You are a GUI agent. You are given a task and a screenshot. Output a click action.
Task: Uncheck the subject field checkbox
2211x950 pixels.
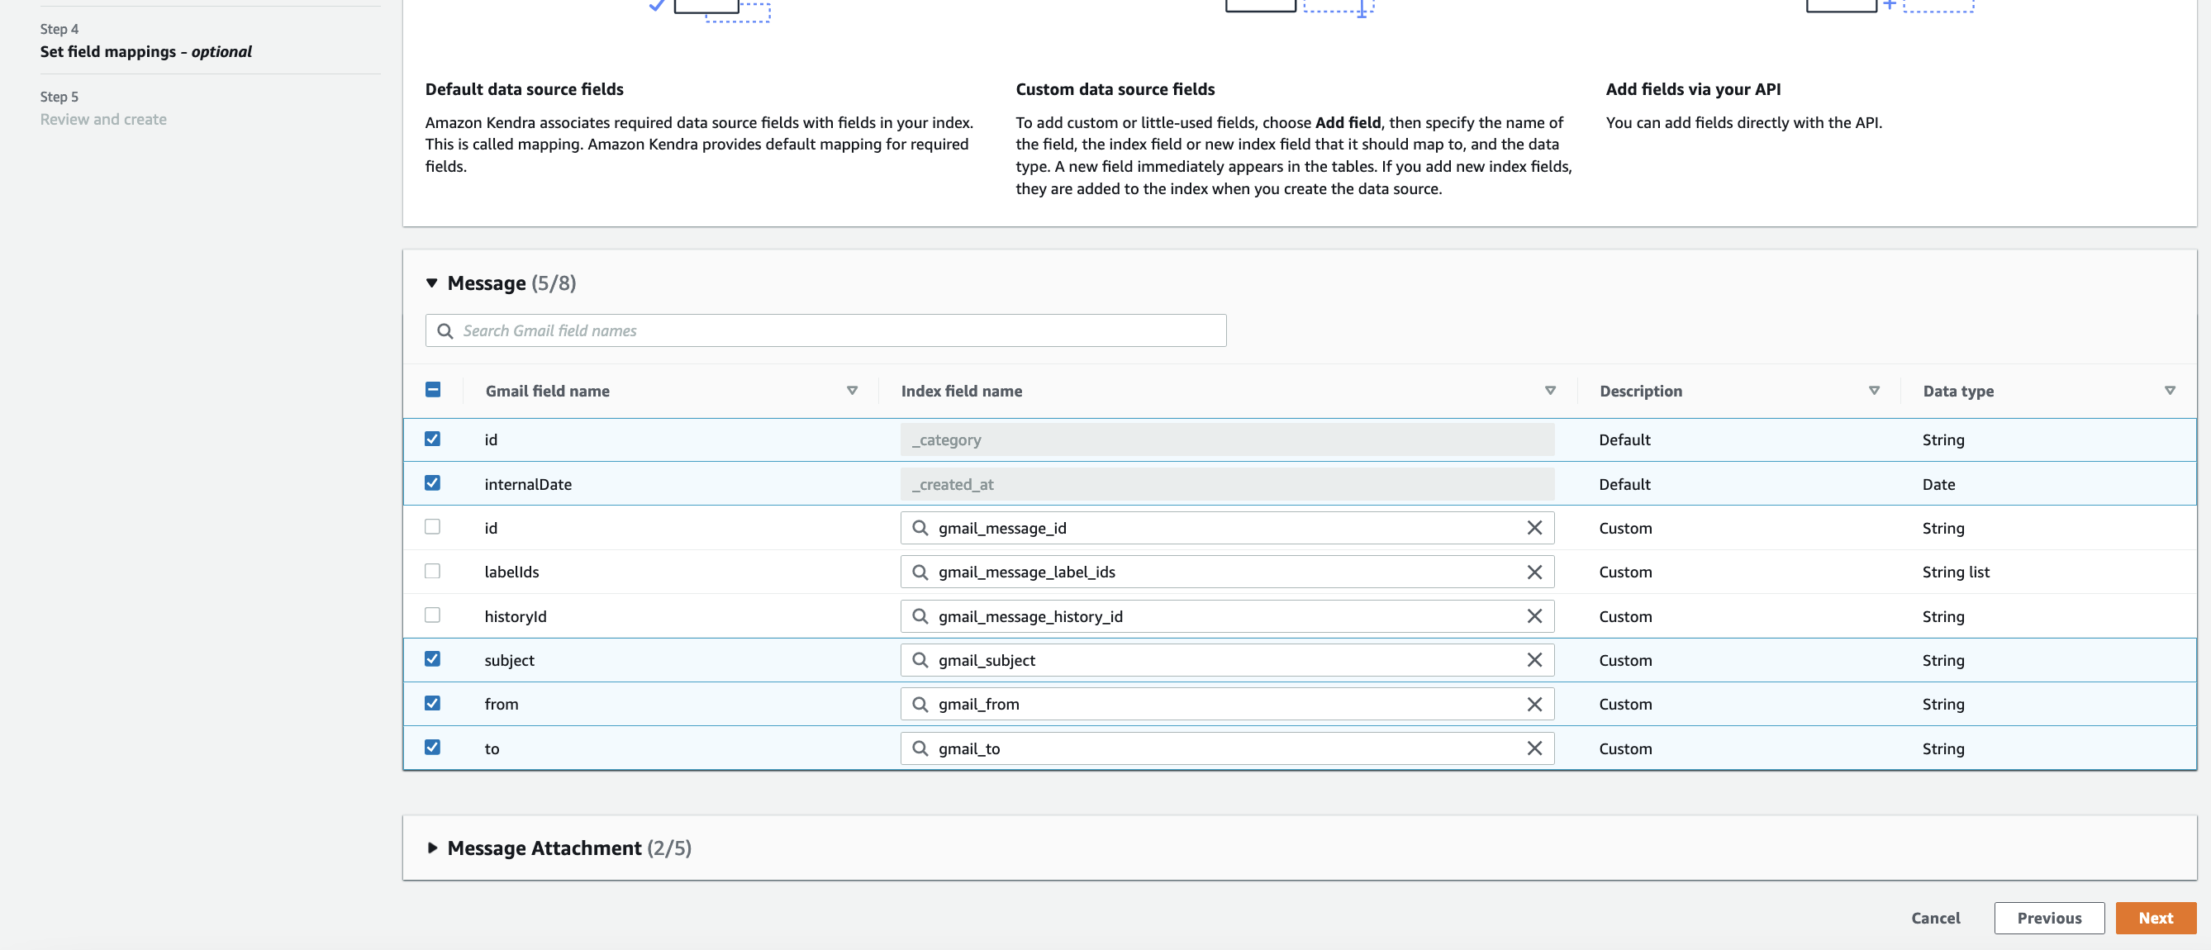coord(433,659)
